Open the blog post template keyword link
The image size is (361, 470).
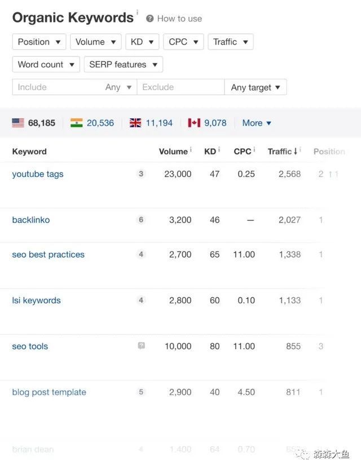(49, 392)
